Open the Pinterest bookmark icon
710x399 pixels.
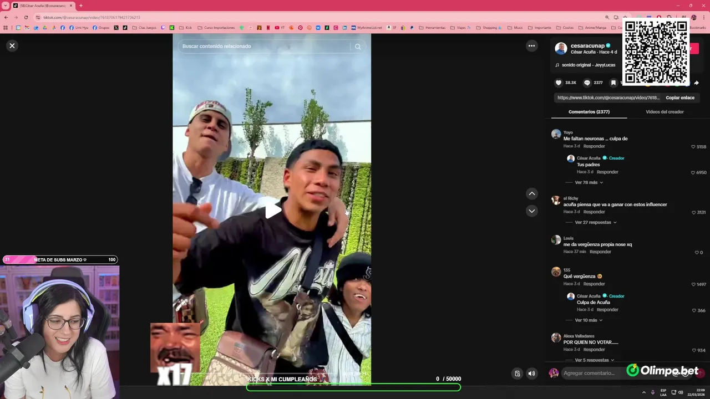(300, 28)
